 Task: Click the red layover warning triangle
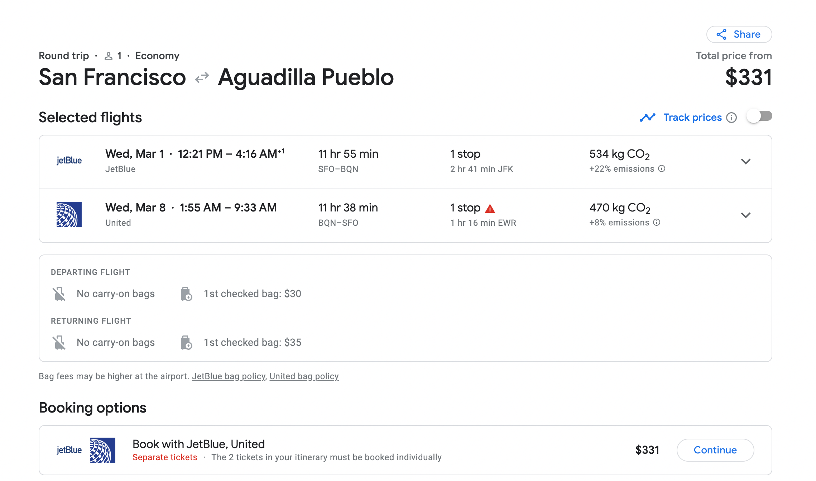[490, 209]
